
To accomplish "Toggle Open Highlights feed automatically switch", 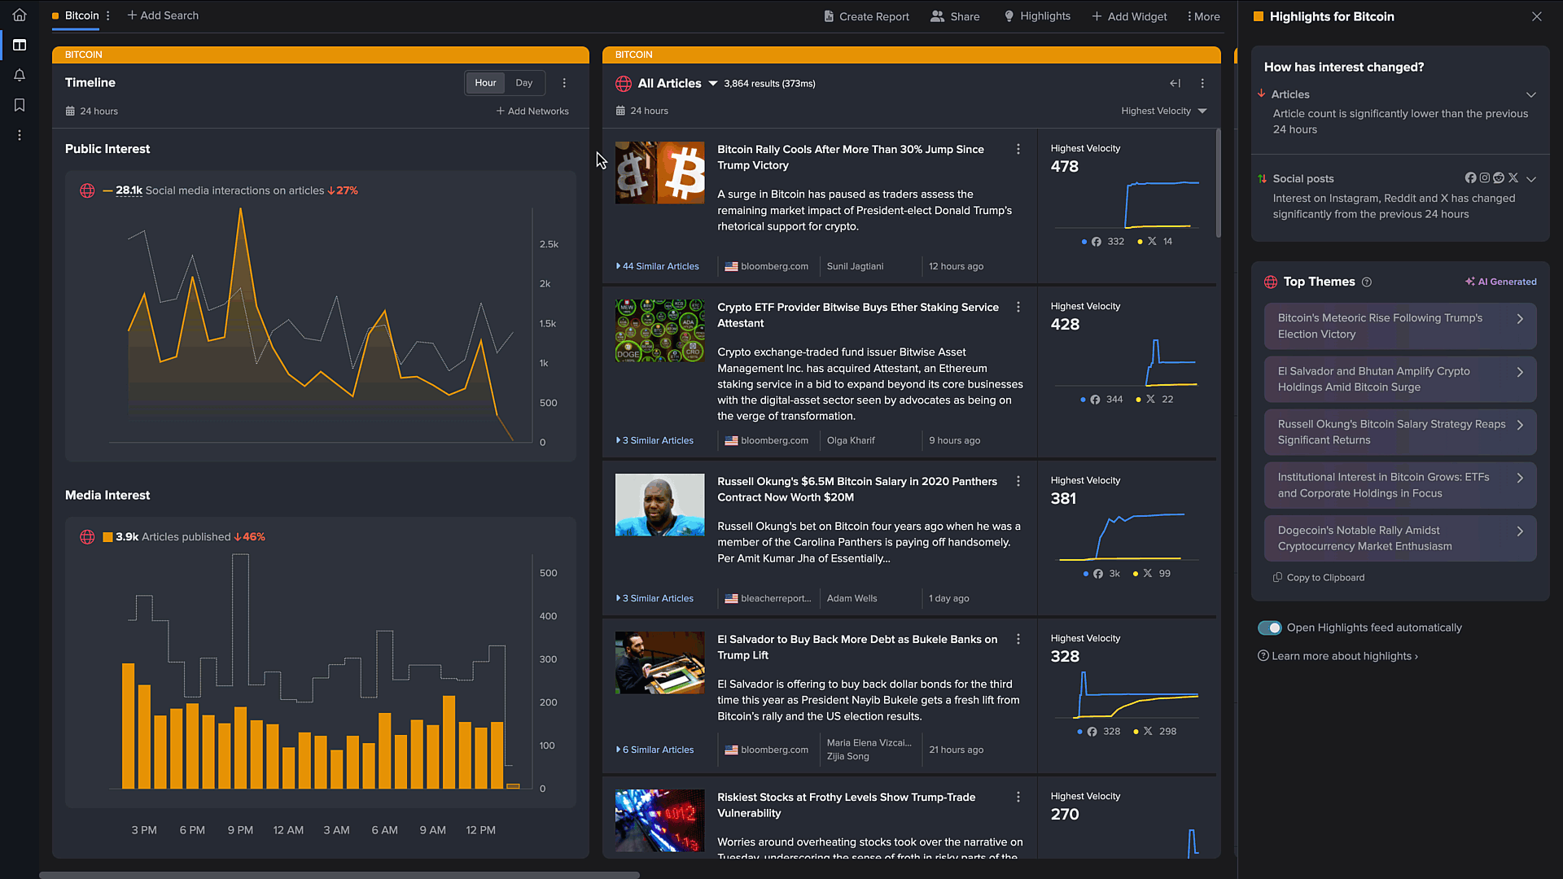I will pyautogui.click(x=1269, y=628).
